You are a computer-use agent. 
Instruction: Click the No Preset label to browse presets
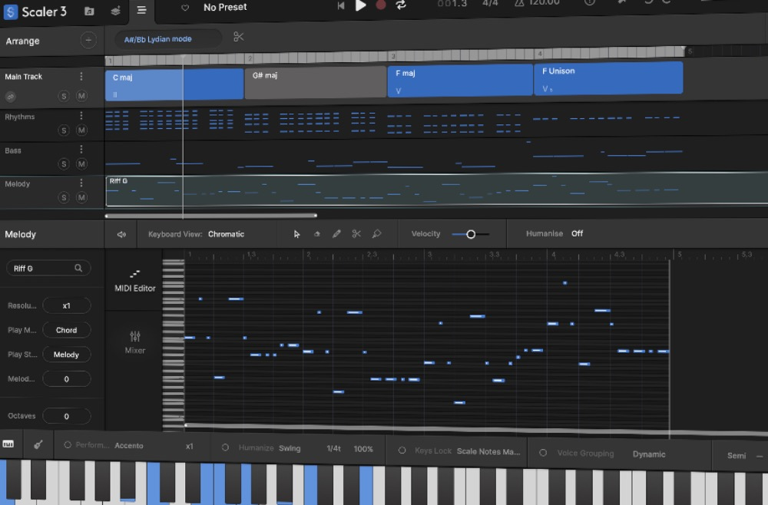coord(225,7)
